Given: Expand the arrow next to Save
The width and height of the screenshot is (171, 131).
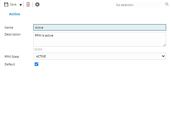Looking at the screenshot, I should point(21,5).
